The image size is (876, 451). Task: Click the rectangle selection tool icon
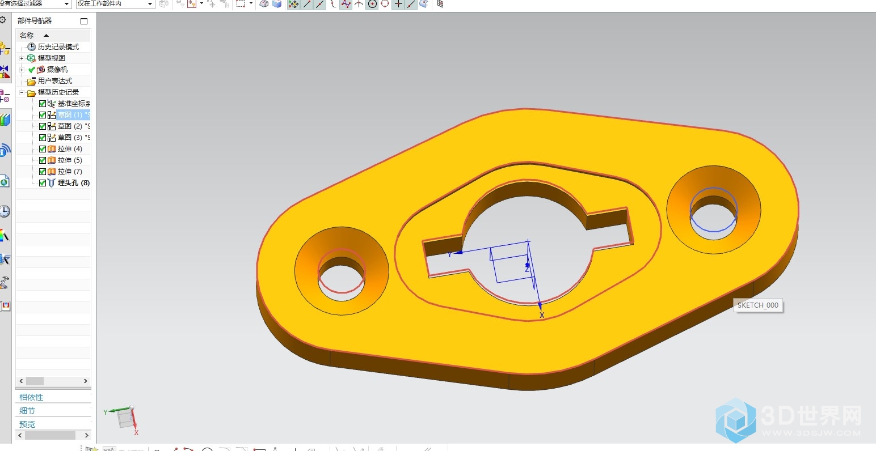point(241,4)
